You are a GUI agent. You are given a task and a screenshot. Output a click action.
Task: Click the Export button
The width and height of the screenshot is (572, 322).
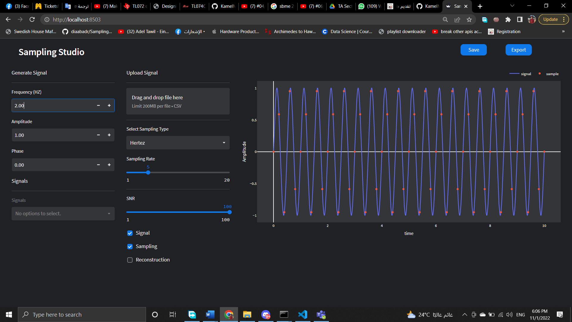tap(518, 49)
